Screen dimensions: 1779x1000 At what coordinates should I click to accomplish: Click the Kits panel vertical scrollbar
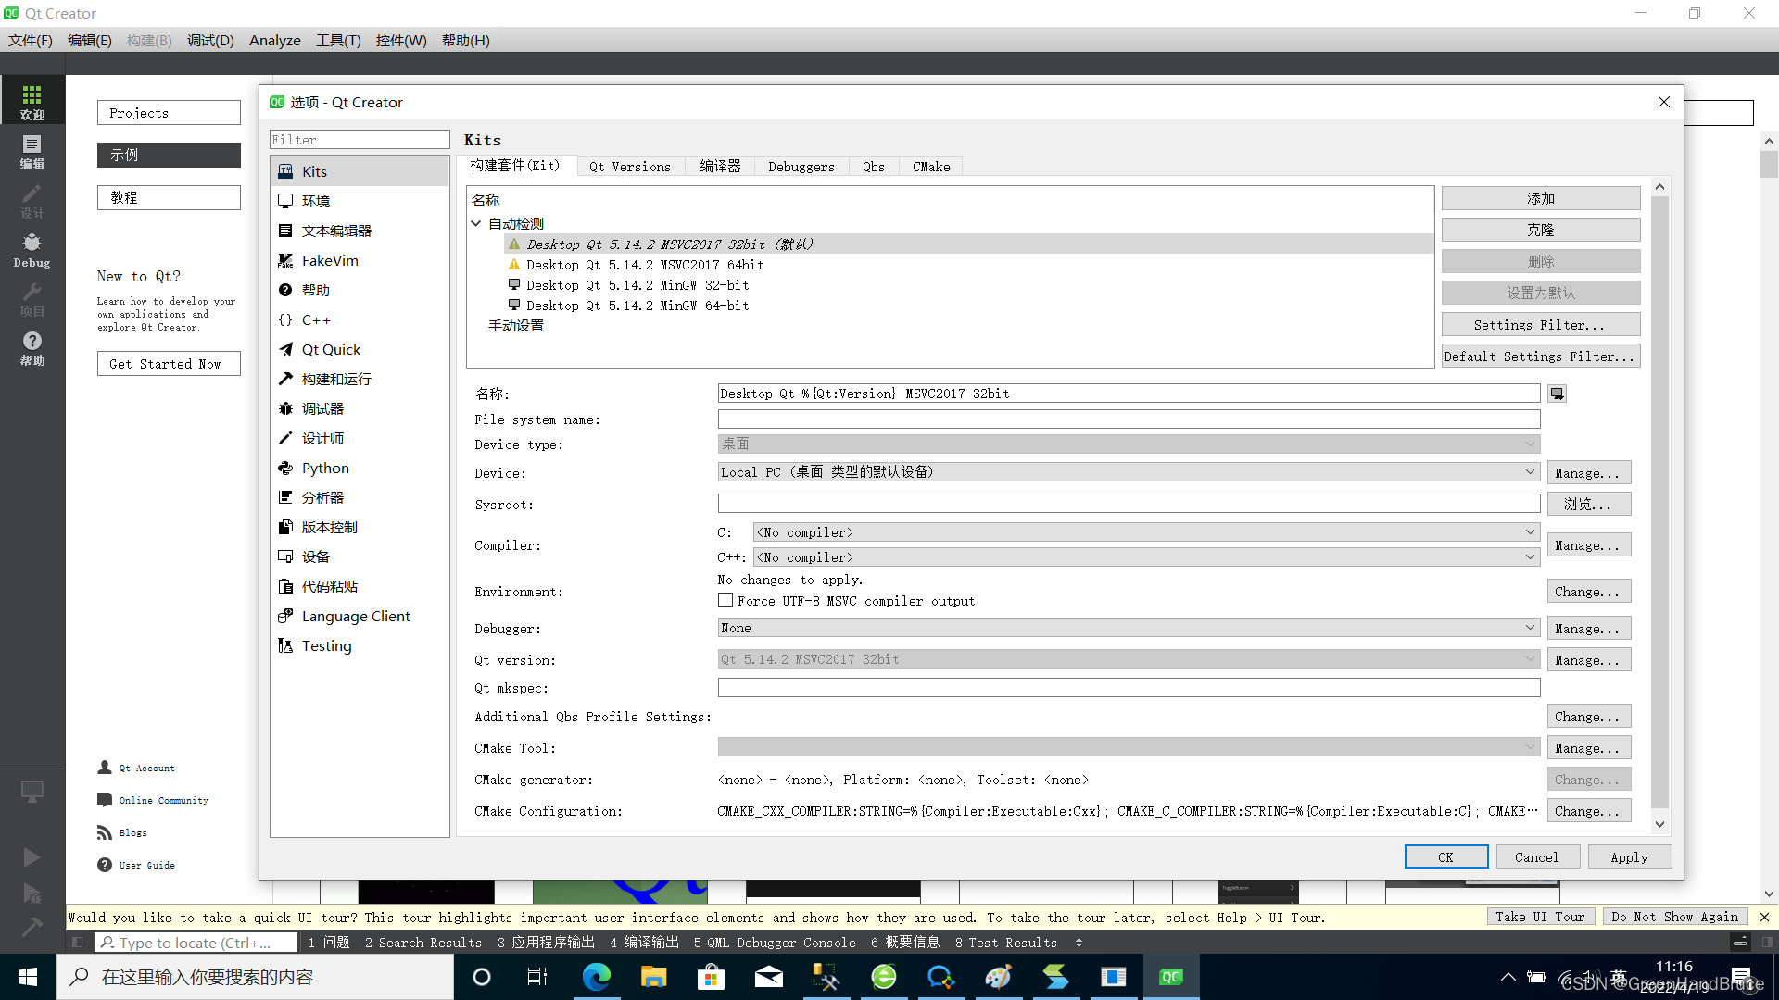[1659, 500]
